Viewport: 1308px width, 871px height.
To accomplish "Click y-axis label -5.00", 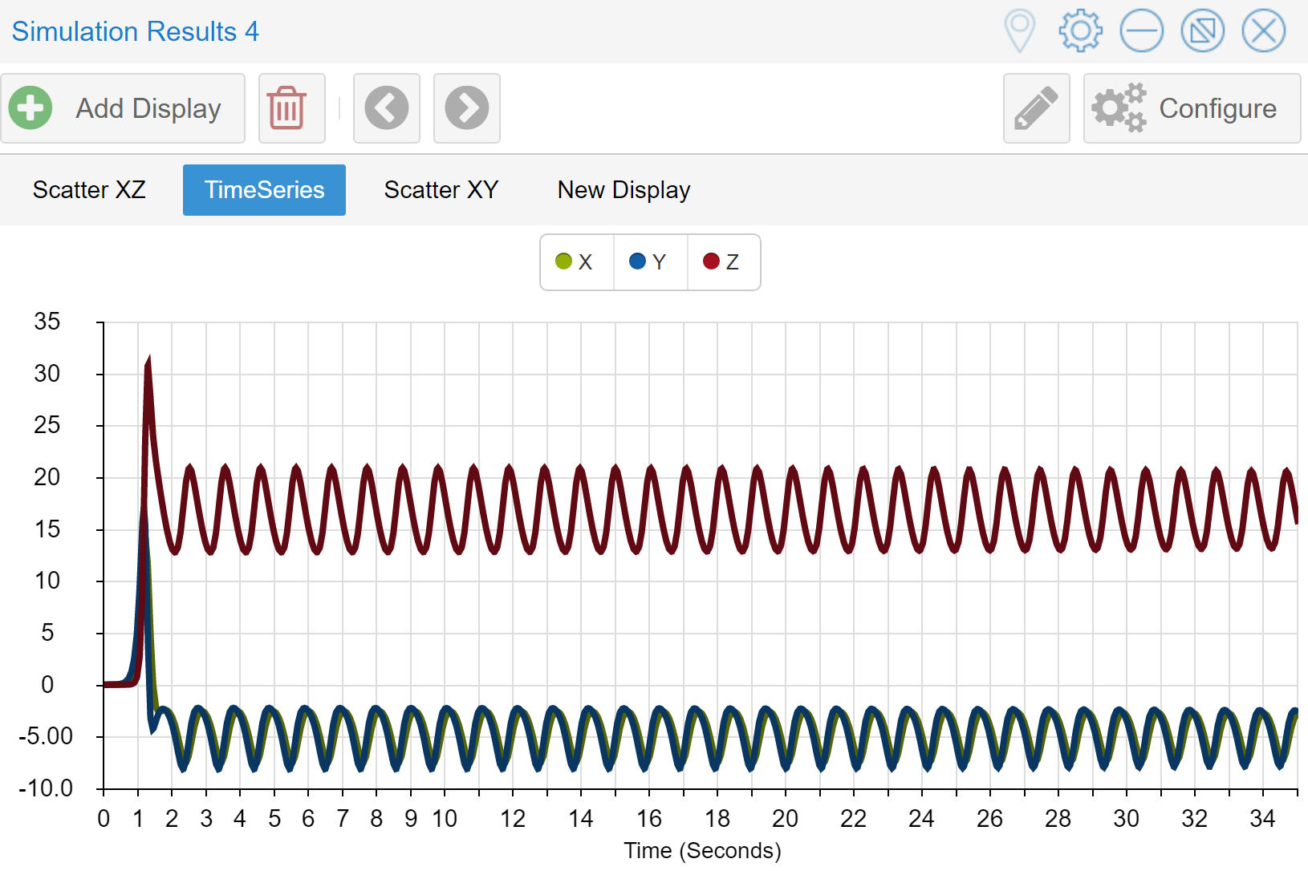I will [x=46, y=736].
